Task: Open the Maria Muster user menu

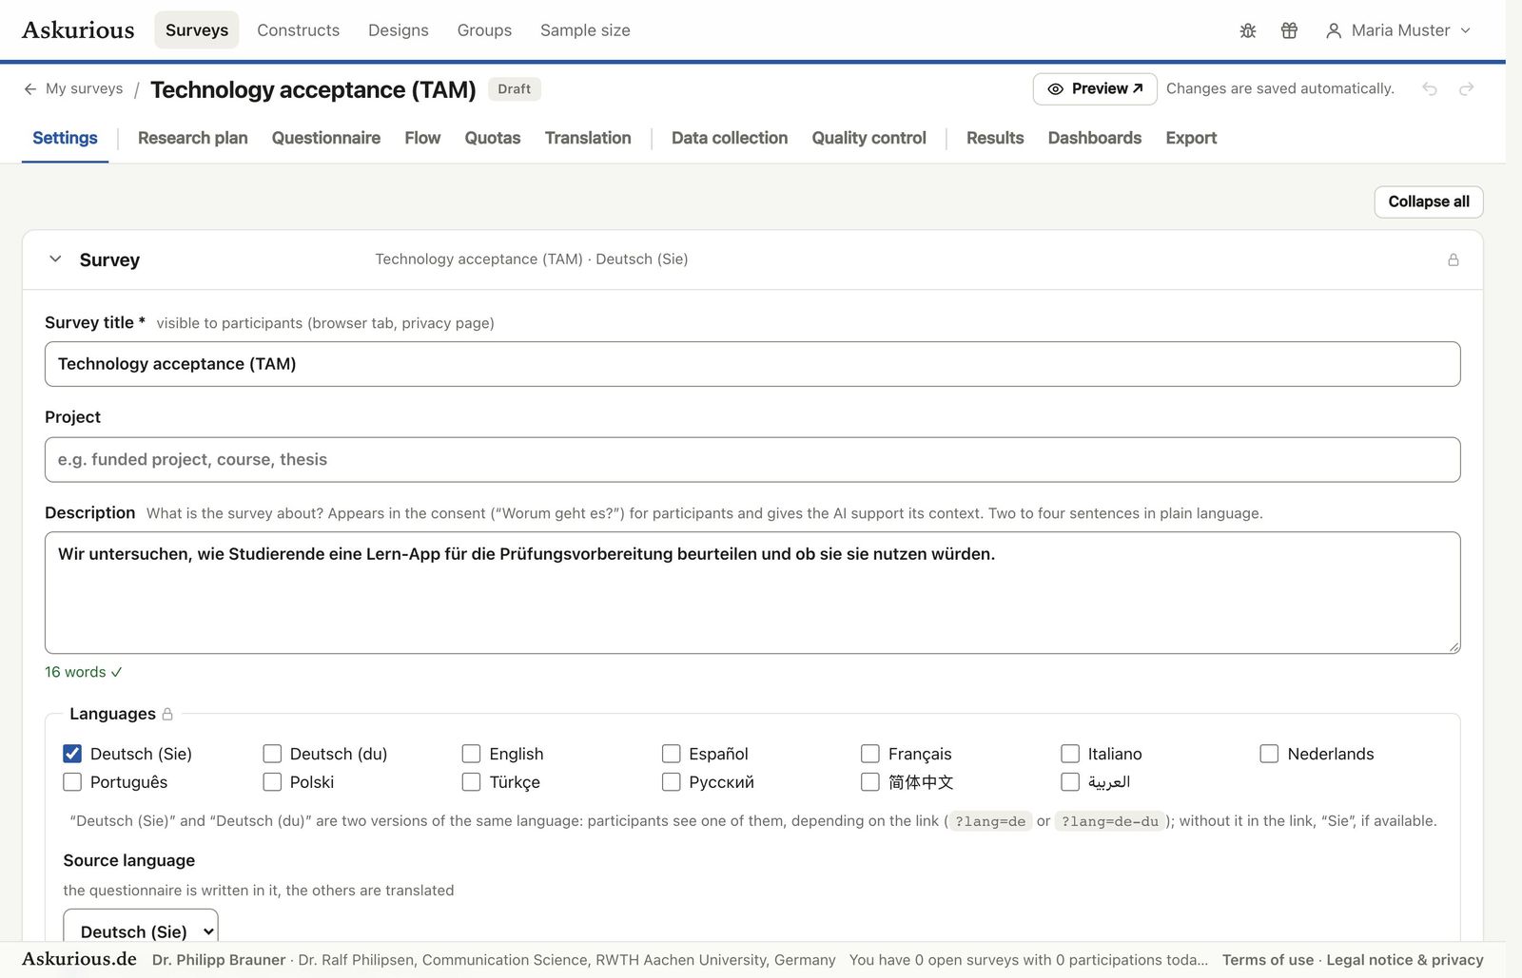Action: [1397, 30]
